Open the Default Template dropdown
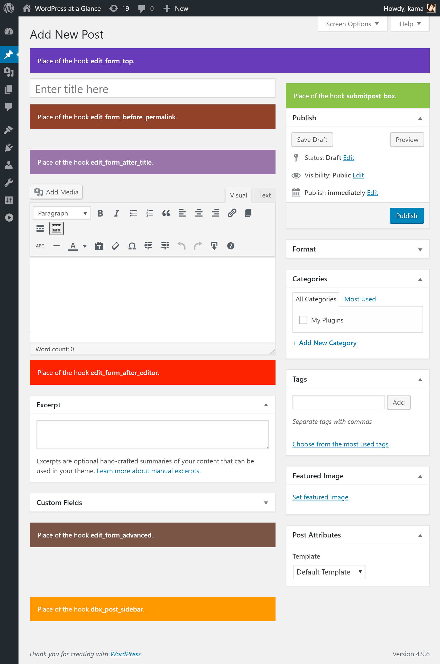Screen dimensions: 440x664 (329, 572)
